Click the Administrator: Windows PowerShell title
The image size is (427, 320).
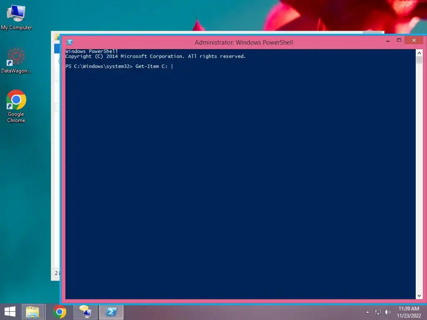pos(244,42)
